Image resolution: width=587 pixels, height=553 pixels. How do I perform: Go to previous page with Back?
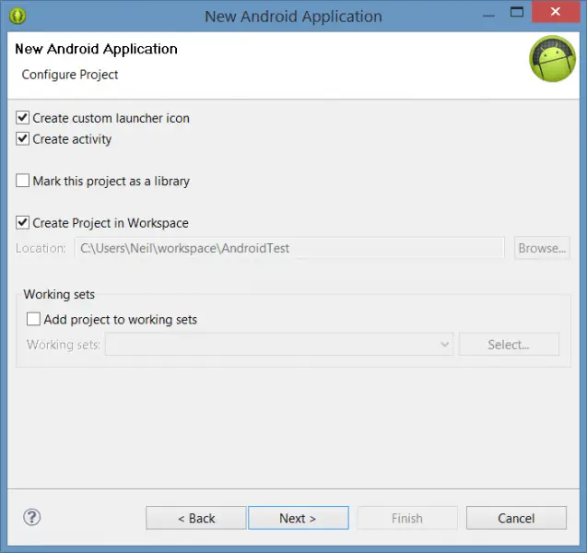tap(195, 518)
